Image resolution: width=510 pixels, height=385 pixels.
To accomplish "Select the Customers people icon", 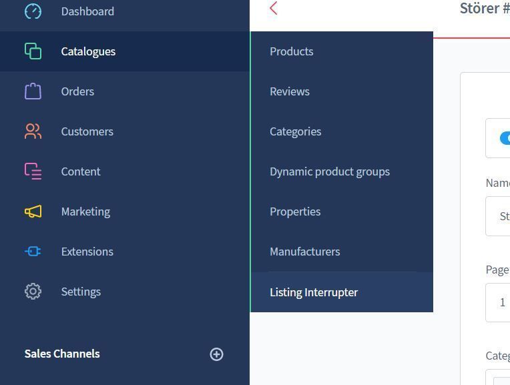I will coord(33,131).
